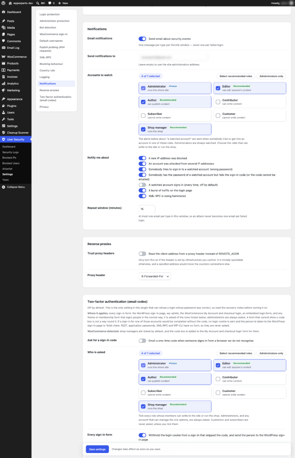Open the Proxy header X-Forwarded-For dropdown
The image size is (295, 458).
tap(155, 276)
